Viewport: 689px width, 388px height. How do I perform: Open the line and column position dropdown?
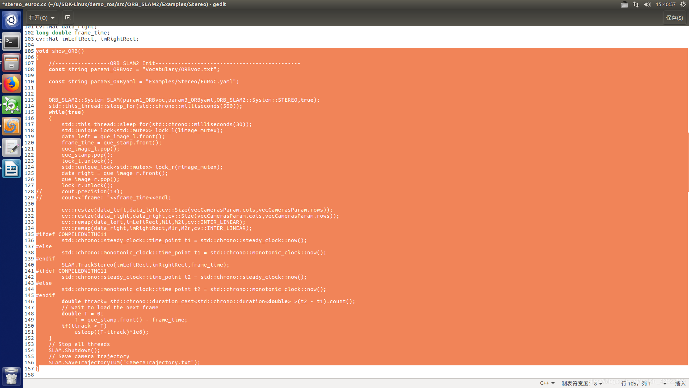point(644,383)
